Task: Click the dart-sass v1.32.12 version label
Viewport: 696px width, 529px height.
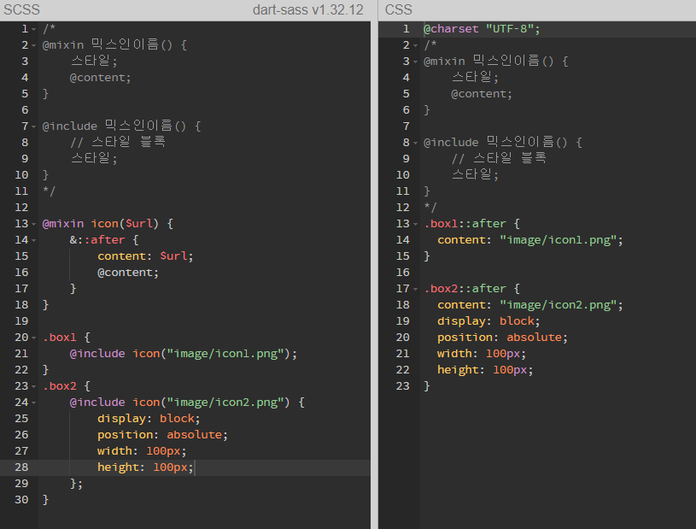Action: 308,9
